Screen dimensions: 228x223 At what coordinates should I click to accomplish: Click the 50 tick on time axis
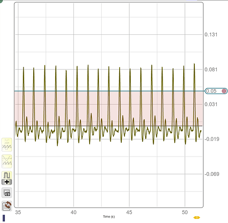[x=185, y=212]
